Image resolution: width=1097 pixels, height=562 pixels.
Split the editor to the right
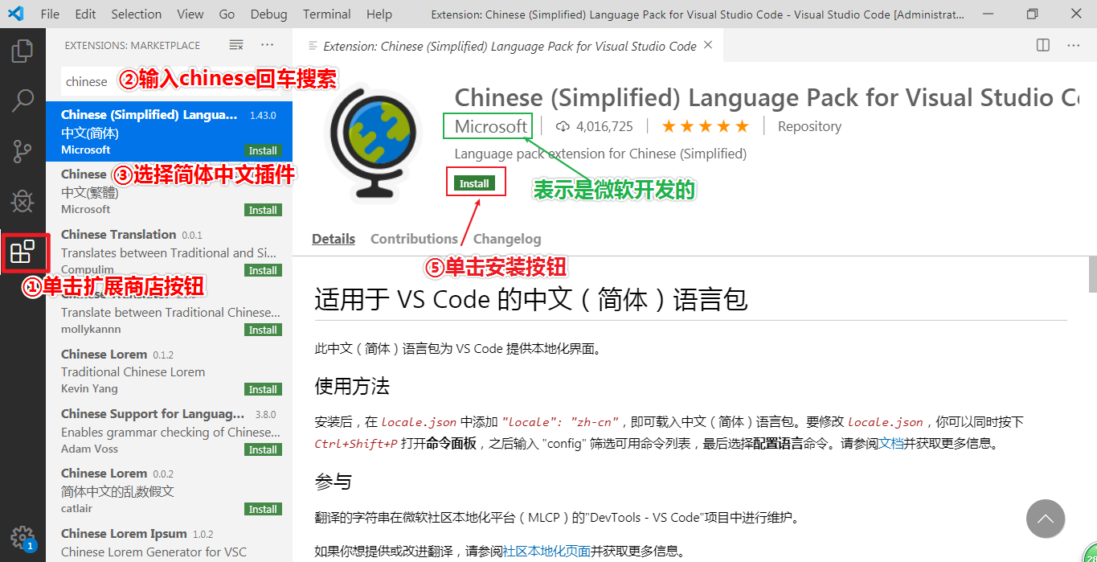click(x=1042, y=45)
